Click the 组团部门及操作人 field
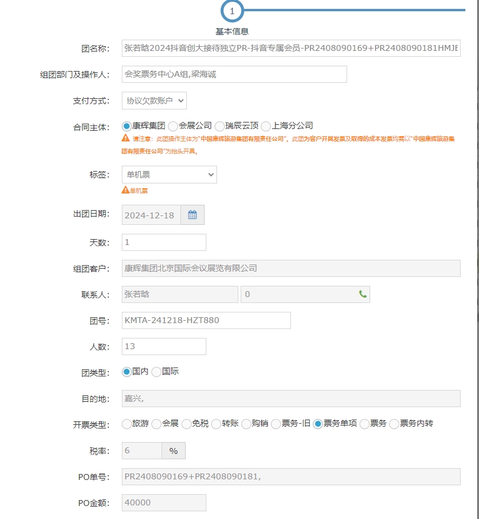Screen dimensions: 479x519 tap(234, 75)
